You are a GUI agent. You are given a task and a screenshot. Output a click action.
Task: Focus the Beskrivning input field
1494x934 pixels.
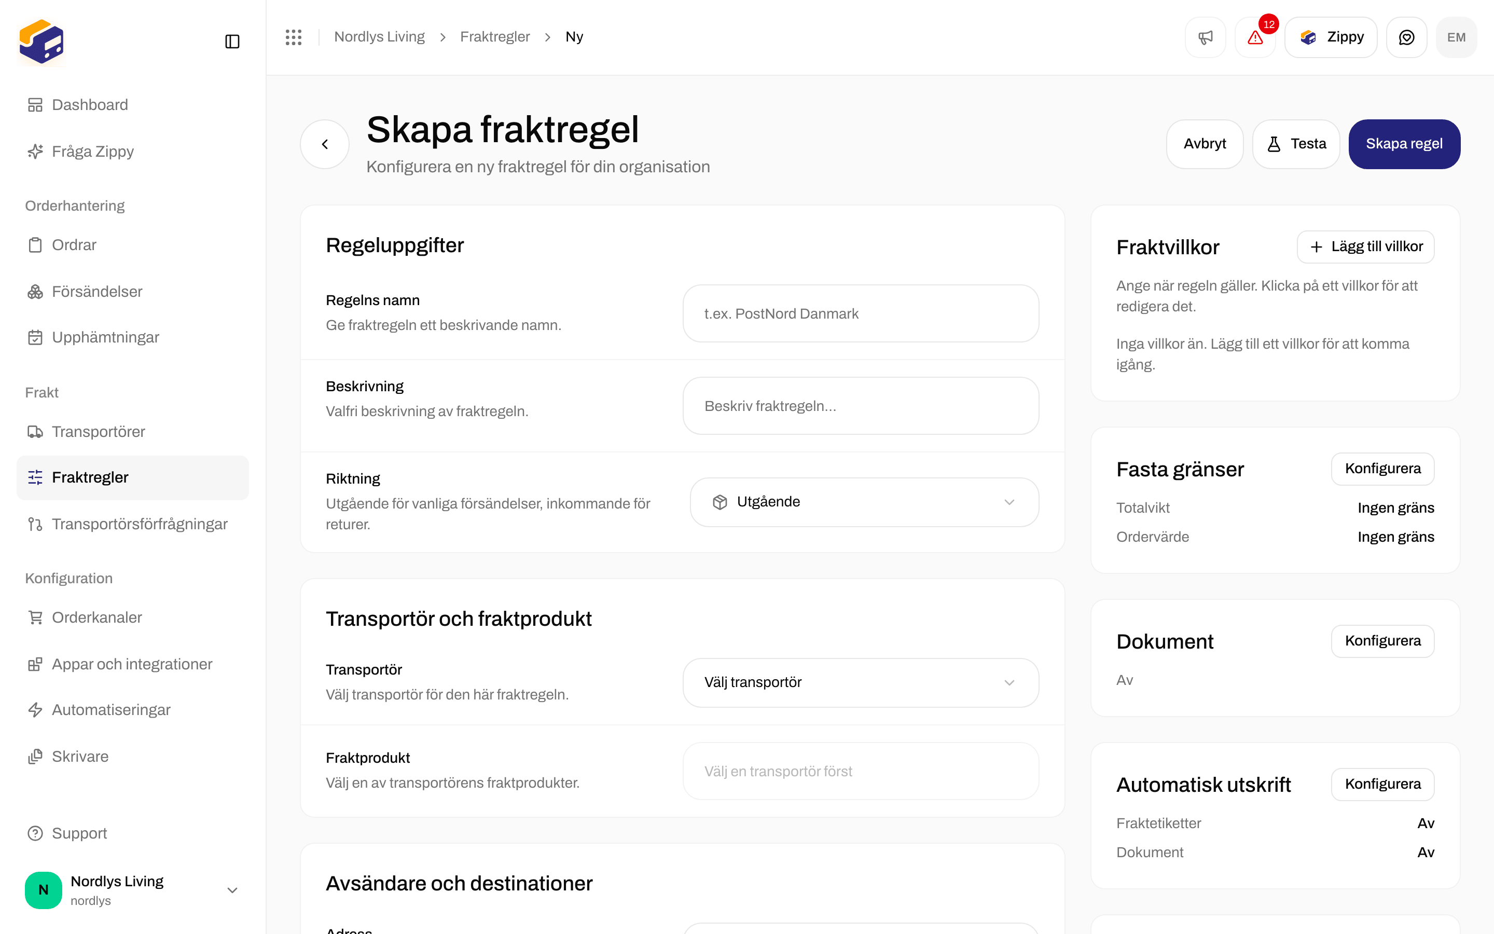tap(861, 406)
